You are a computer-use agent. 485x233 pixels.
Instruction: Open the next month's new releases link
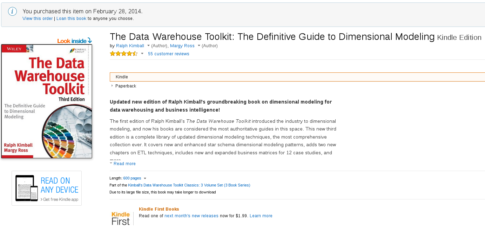[x=191, y=216]
